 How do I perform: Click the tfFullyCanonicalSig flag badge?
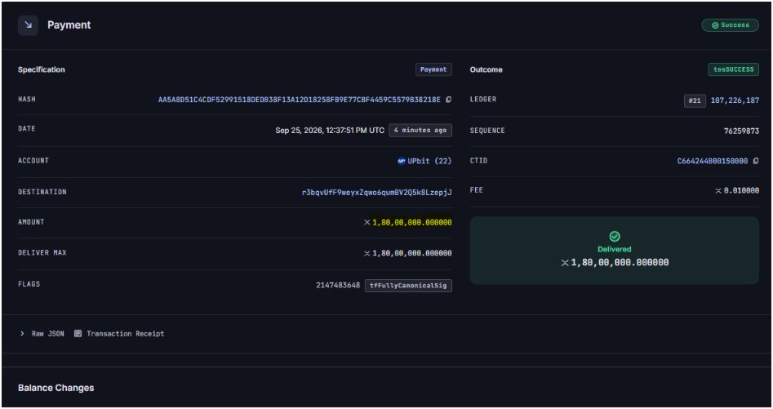coord(408,286)
